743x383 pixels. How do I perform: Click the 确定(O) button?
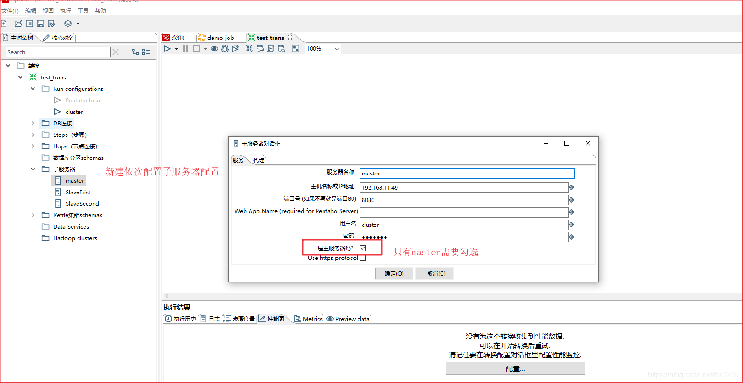(394, 273)
